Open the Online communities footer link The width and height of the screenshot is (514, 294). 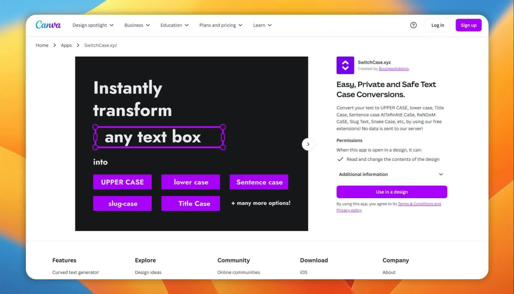238,272
